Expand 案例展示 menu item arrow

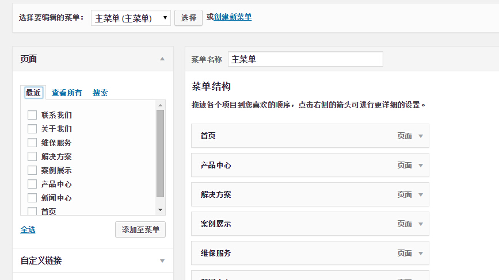click(x=421, y=224)
